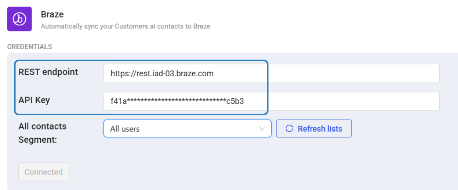The width and height of the screenshot is (458, 190).
Task: Click the purple Braze logo icon
Action: (20, 19)
